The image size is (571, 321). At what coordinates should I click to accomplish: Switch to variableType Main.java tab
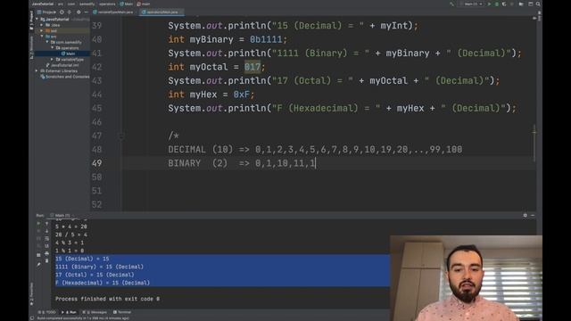(113, 12)
